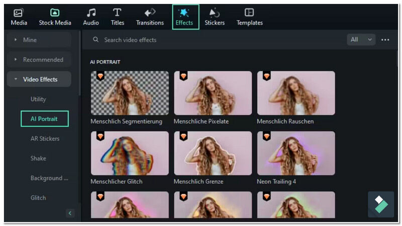
Task: Open the Stickers icon
Action: pos(215,13)
